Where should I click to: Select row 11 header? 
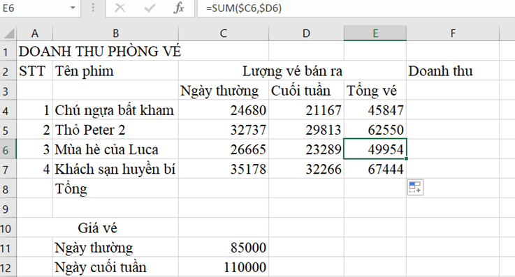click(x=8, y=248)
